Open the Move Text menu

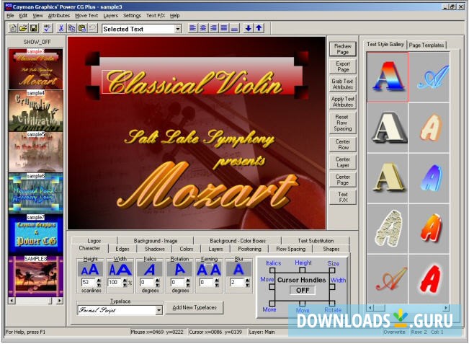click(x=86, y=16)
